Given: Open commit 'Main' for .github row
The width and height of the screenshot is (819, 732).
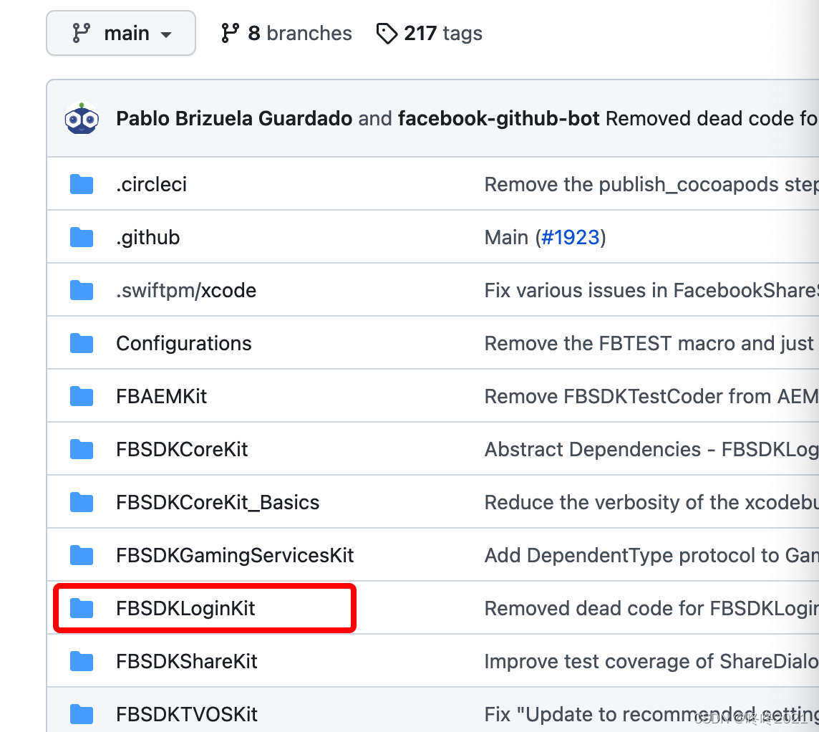Looking at the screenshot, I should pos(507,238).
